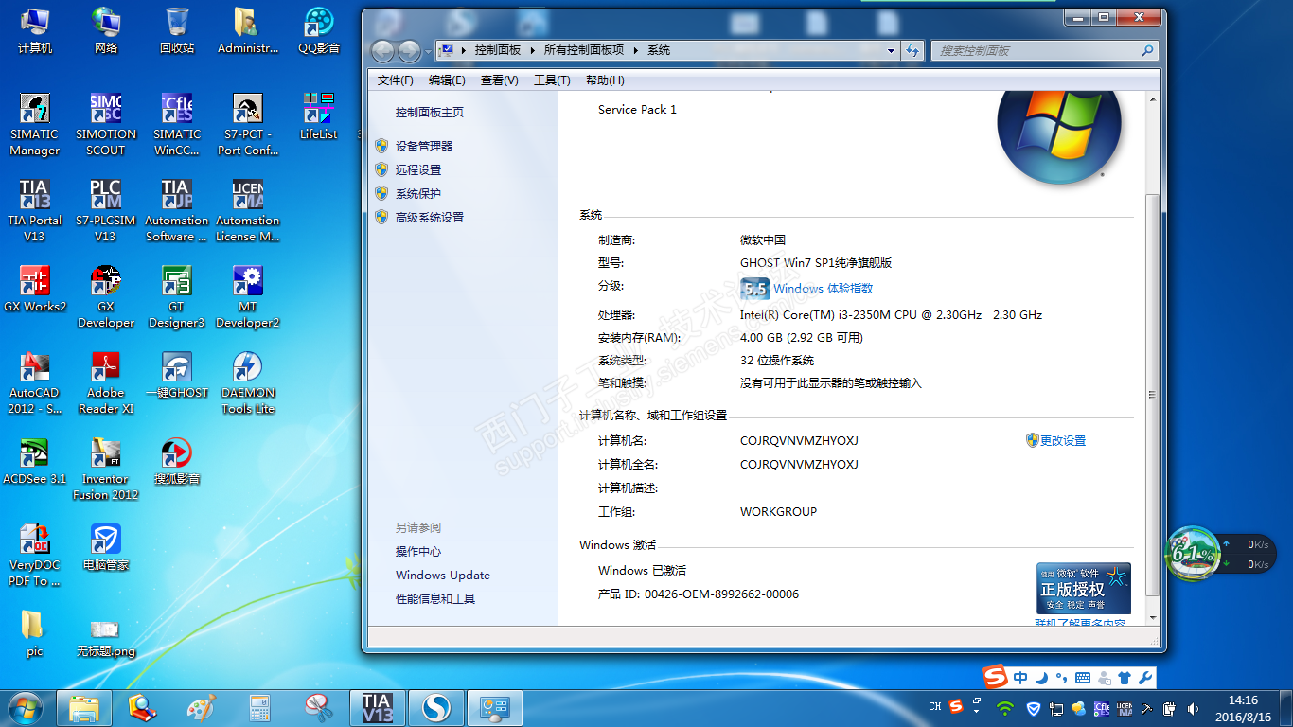Select the 网络 network desktop icon
The width and height of the screenshot is (1293, 727).
pyautogui.click(x=105, y=30)
